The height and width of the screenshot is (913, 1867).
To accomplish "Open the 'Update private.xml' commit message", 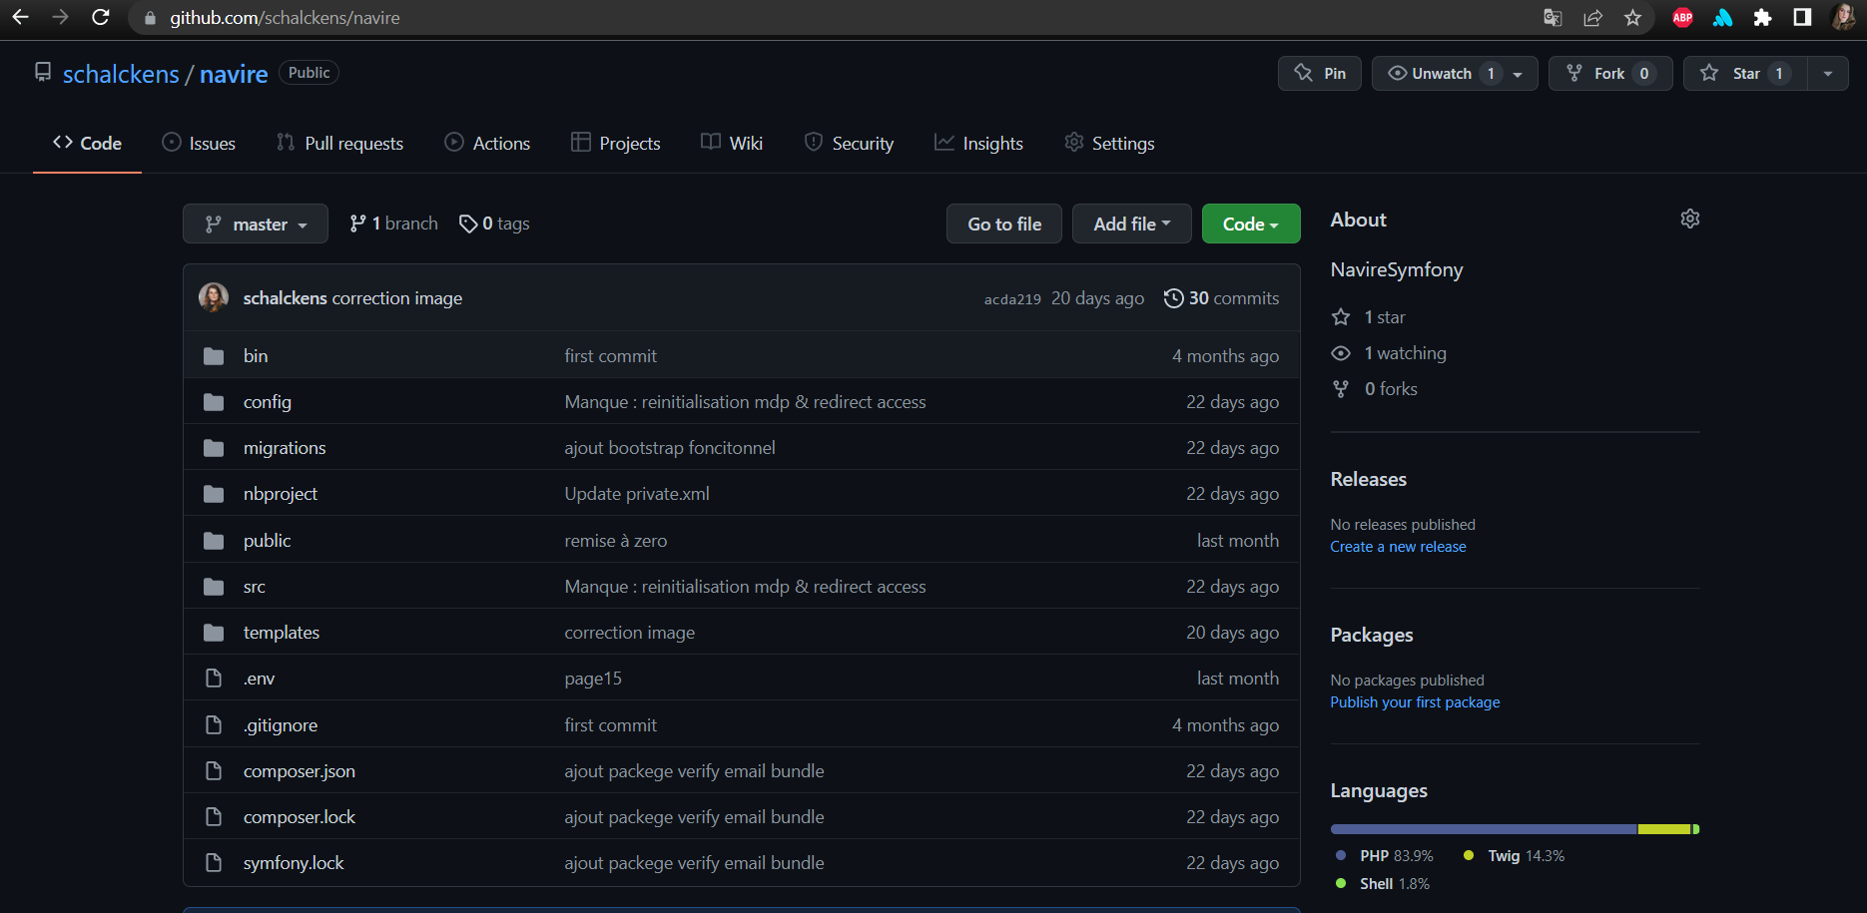I will tap(637, 494).
